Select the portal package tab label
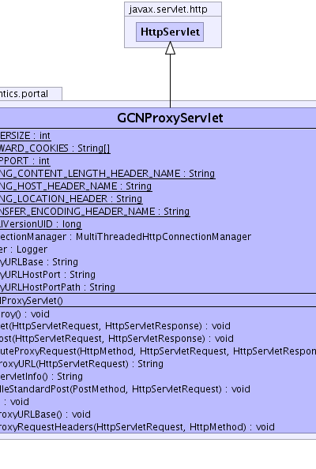The height and width of the screenshot is (469, 316). click(24, 94)
